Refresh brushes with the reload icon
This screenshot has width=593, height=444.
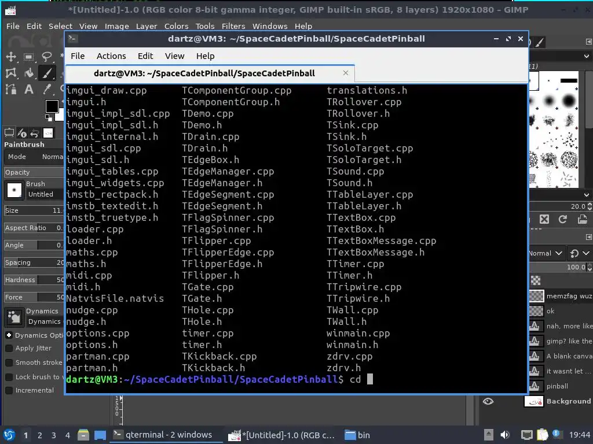coord(563,219)
